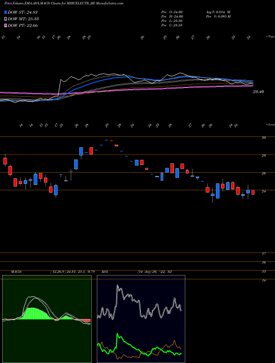Open the green MACD histogram panel
This screenshot has height=363, width=275.
tap(47, 319)
